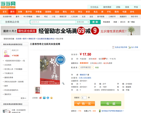Open the 服装鞋 navigation item
Image resolution: width=141 pixels, height=113 pixels.
48,12
